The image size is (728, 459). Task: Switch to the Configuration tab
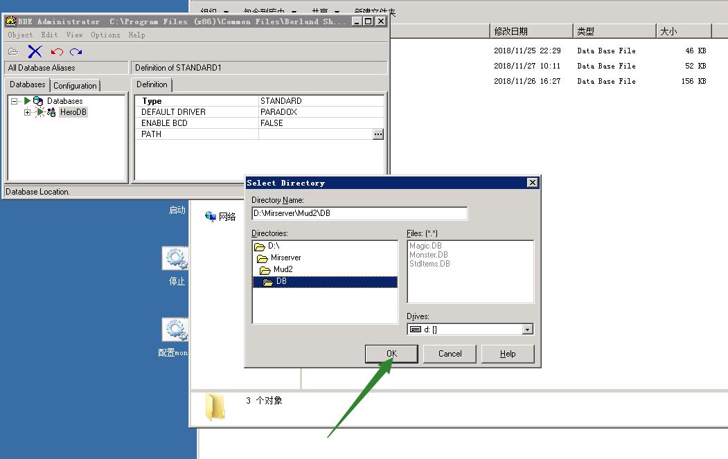point(75,85)
